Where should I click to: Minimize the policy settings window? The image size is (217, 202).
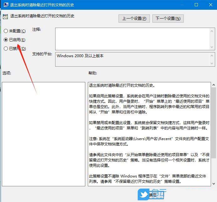tap(182, 5)
